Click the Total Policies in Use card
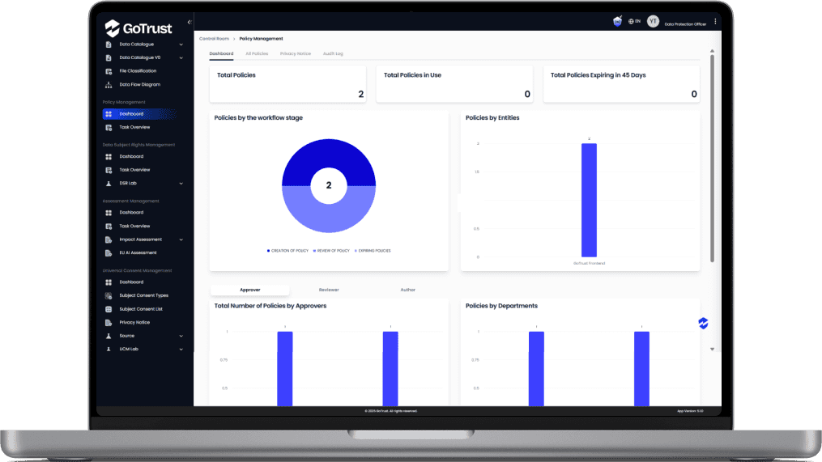The image size is (822, 462). click(x=454, y=84)
